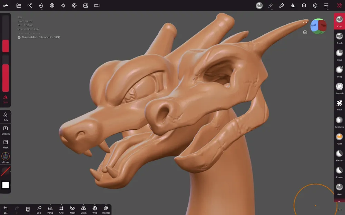Screen dimensions: 345x215
Task: Toggle Wire wireframe display
Action: [x=95, y=209]
